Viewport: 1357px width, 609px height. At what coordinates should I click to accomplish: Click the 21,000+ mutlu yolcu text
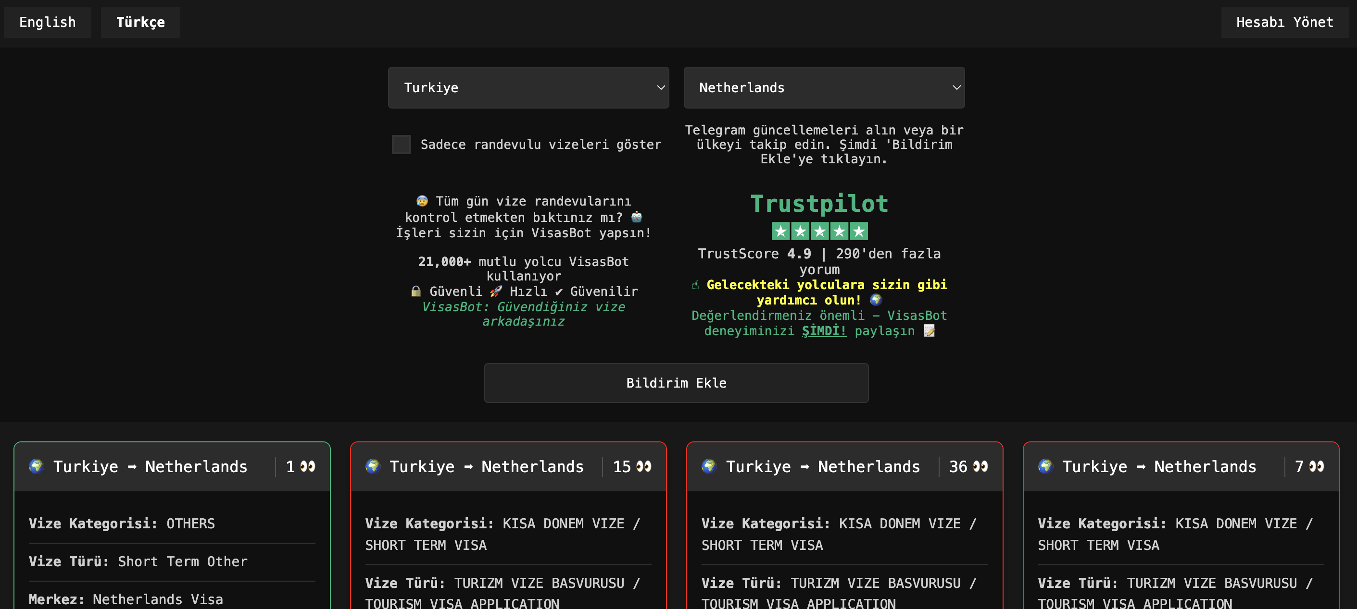click(x=523, y=268)
